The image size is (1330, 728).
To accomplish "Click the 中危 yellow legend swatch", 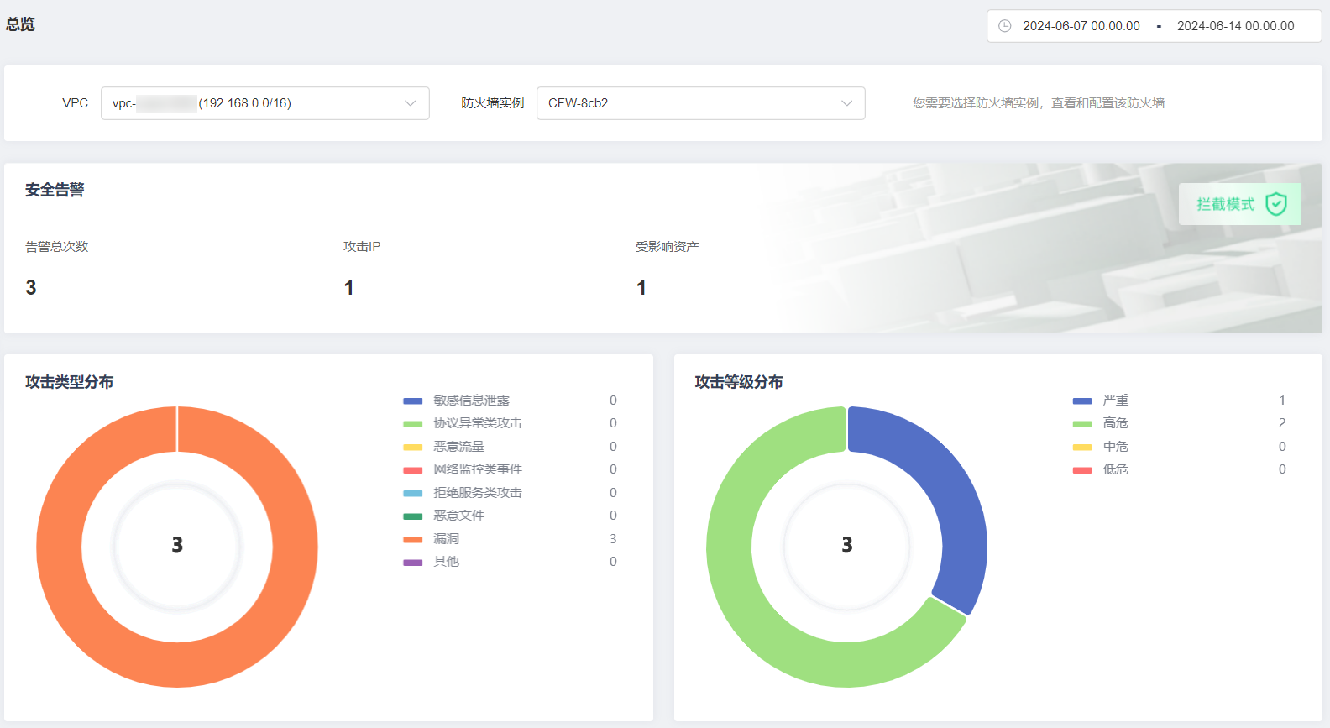I will coord(1082,448).
